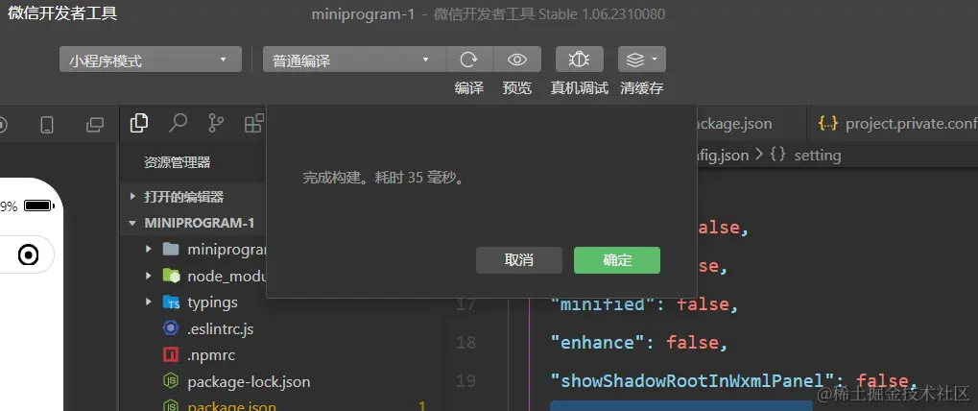Click the .eslintrc.js file icon
The height and width of the screenshot is (411, 978).
point(171,328)
